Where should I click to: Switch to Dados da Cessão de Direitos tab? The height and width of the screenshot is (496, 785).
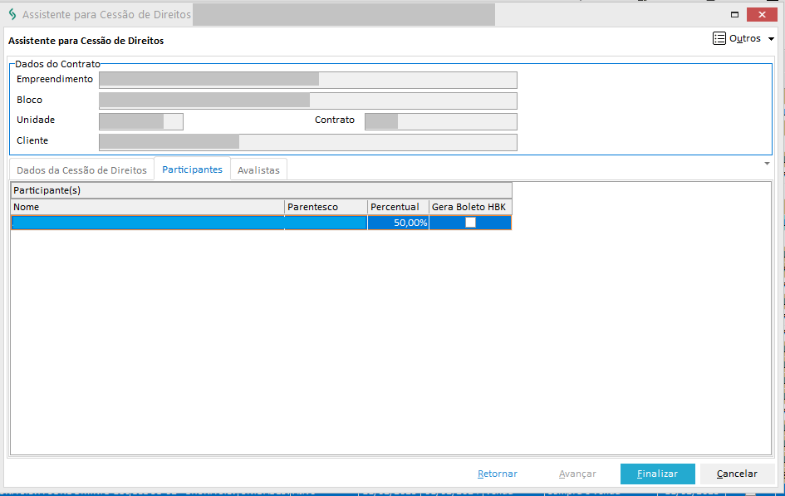click(x=81, y=169)
